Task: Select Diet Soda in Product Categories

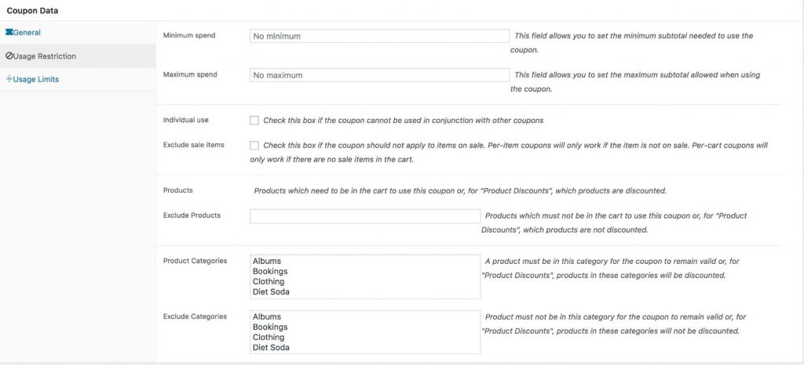Action: click(270, 292)
